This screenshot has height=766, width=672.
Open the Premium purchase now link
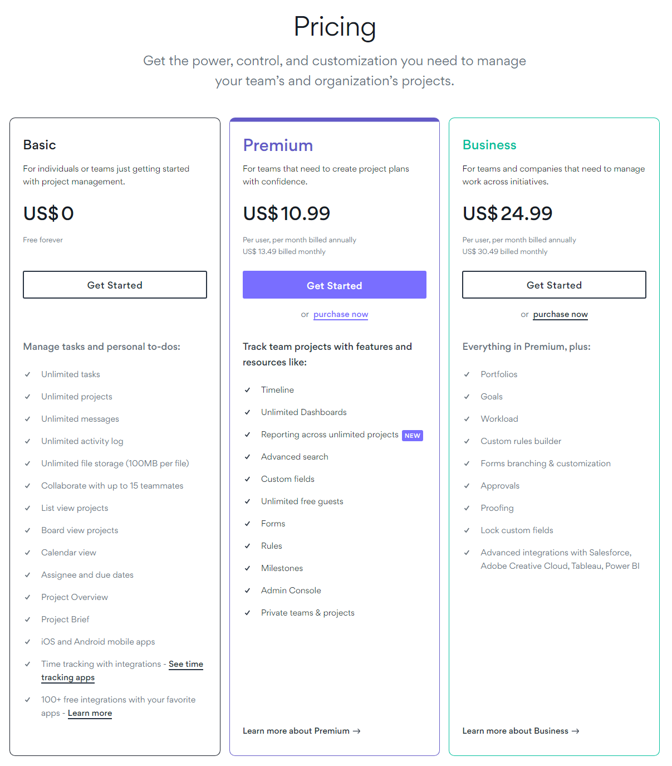(341, 314)
